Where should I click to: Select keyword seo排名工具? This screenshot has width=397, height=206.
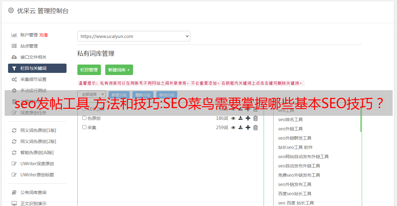point(291,120)
